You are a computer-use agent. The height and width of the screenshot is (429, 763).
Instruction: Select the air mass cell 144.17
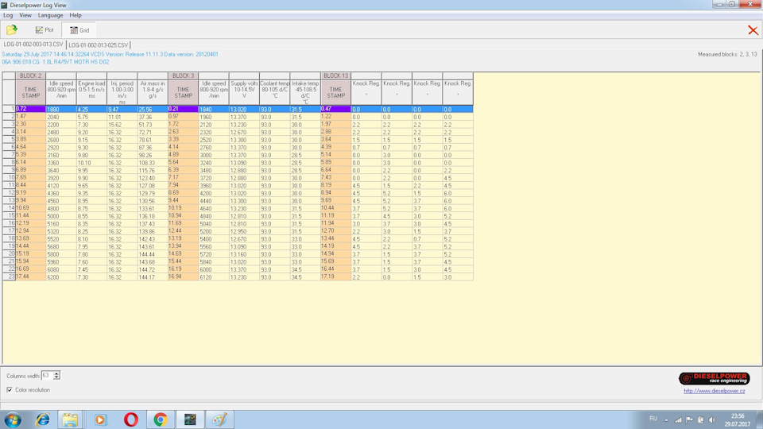(x=153, y=277)
